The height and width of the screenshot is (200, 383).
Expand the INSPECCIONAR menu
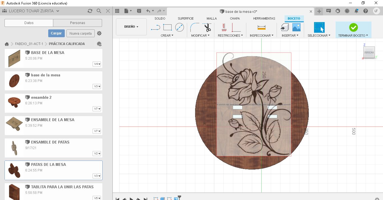coord(262,36)
